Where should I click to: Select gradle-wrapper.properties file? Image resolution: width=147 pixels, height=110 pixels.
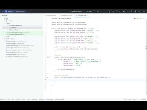[19, 50]
